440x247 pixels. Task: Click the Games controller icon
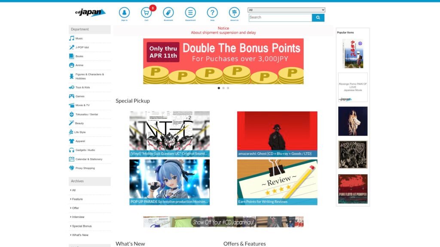click(x=72, y=96)
